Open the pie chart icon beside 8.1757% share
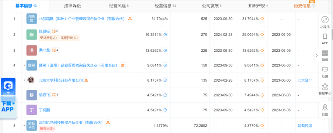333x133 pixels. tap(165, 80)
